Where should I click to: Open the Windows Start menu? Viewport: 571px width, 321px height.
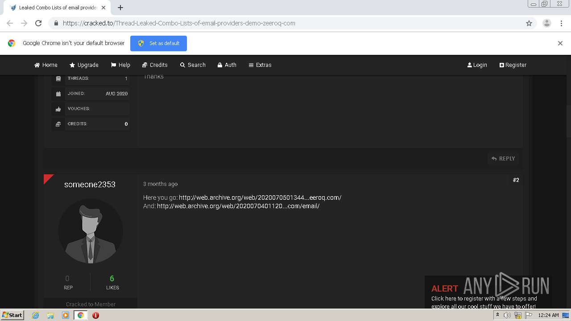[x=12, y=315]
